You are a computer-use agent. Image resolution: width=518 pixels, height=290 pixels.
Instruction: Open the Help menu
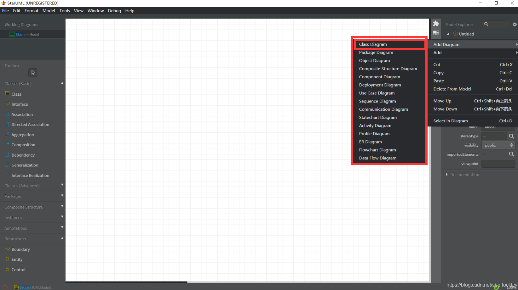pos(130,11)
